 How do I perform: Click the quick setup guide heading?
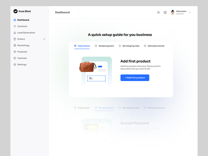pos(120,35)
